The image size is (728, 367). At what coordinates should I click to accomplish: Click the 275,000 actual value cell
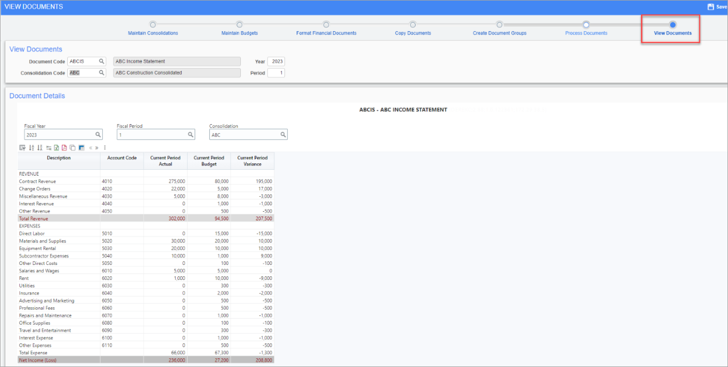pyautogui.click(x=166, y=182)
